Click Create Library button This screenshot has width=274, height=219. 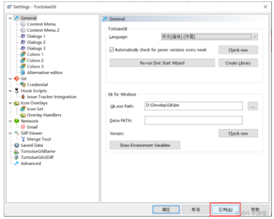pyautogui.click(x=238, y=63)
